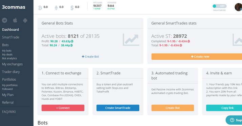Open Portfolios in the sidebar
This screenshot has width=242, height=126.
coord(9,80)
